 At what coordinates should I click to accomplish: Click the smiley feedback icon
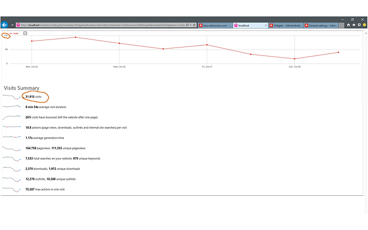pyautogui.click(x=364, y=25)
